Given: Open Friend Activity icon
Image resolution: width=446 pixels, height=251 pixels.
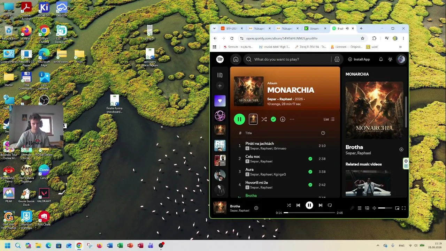Looking at the screenshot, I should [390, 59].
